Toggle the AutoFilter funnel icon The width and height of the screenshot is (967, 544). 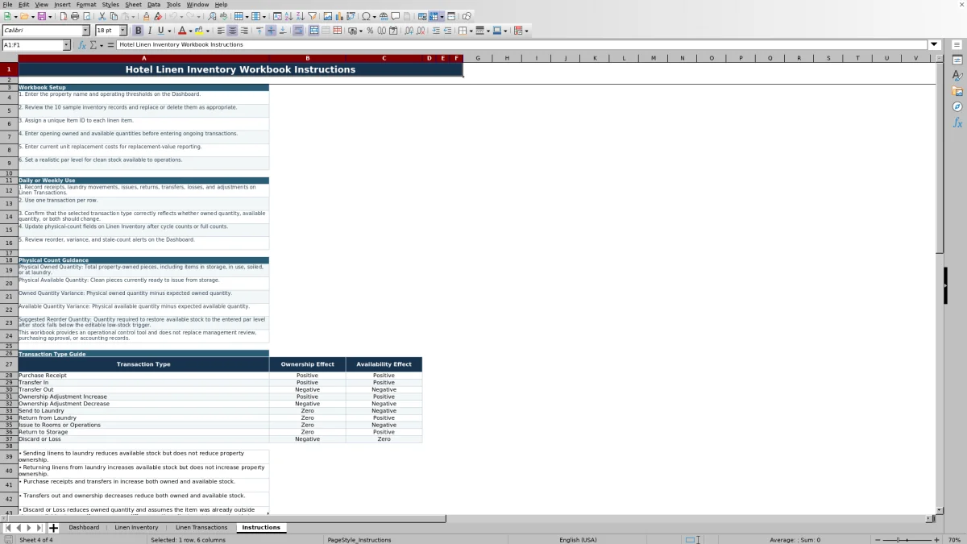[x=312, y=16]
